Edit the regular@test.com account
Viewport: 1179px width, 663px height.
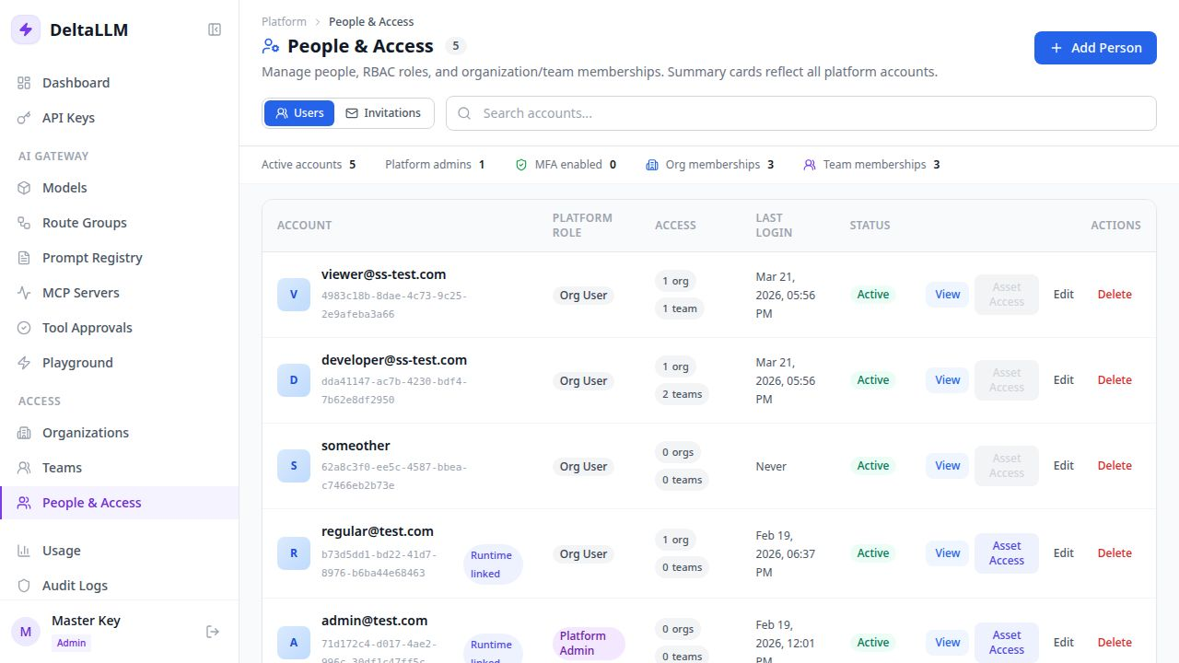tap(1064, 553)
